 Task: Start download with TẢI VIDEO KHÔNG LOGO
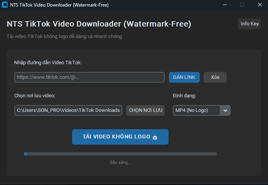click(120, 137)
